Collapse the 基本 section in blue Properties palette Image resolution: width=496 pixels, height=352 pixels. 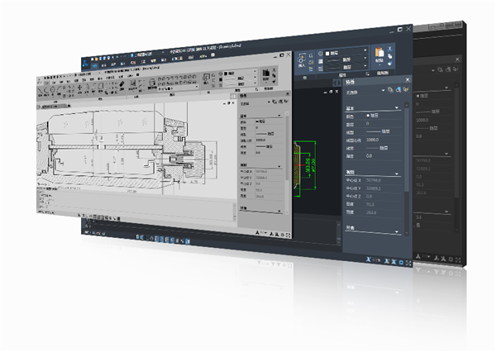coord(397,108)
